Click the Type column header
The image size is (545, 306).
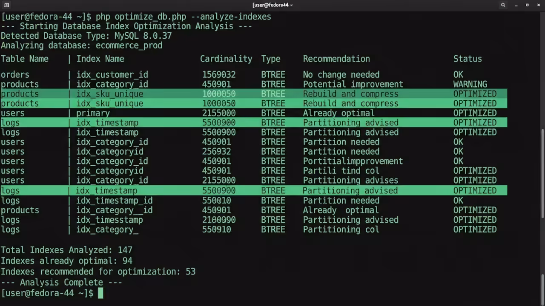[x=271, y=59]
